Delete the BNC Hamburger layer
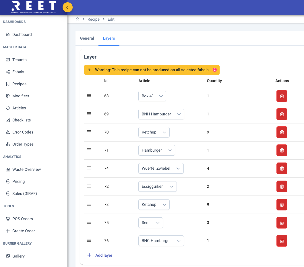The width and height of the screenshot is (304, 267). click(x=282, y=241)
